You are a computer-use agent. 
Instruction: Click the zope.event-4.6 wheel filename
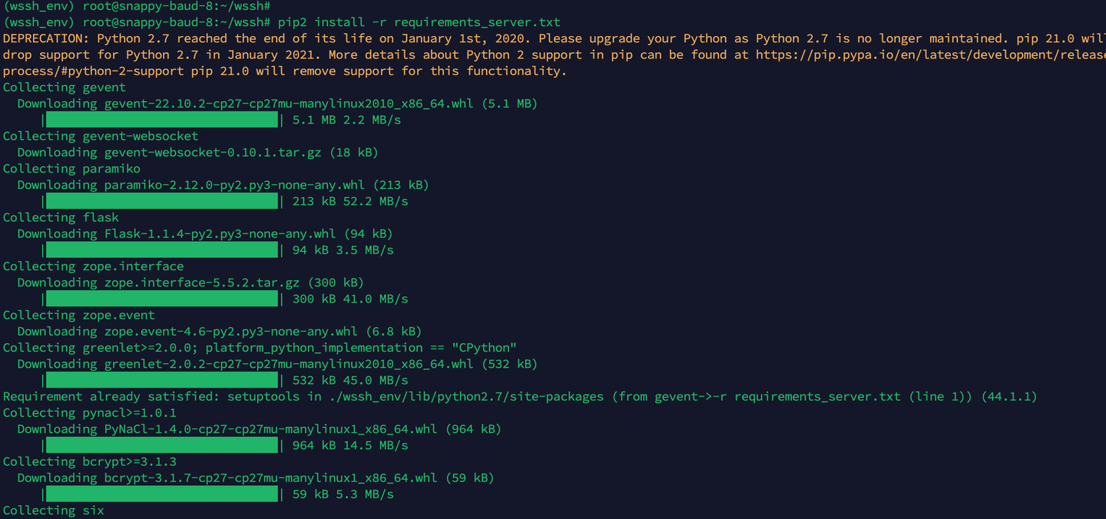(230, 332)
